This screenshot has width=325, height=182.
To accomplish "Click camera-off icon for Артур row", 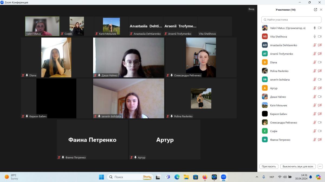I will point(320,88).
